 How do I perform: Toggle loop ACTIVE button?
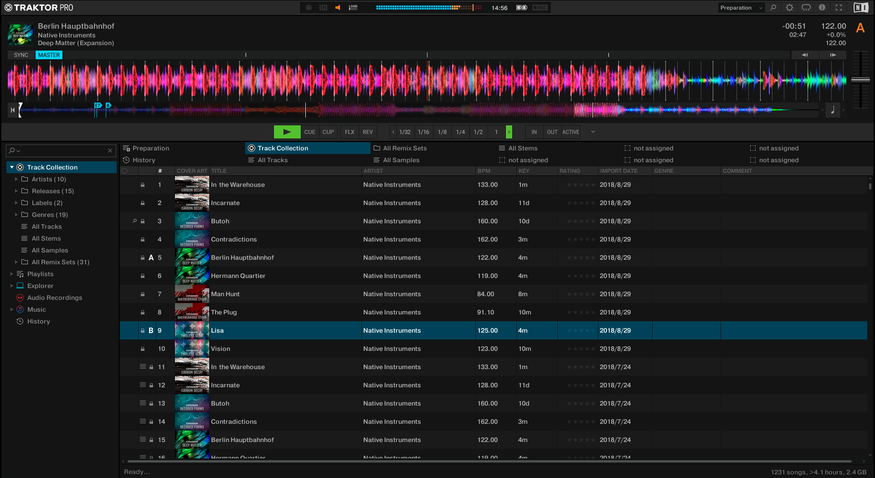(571, 132)
